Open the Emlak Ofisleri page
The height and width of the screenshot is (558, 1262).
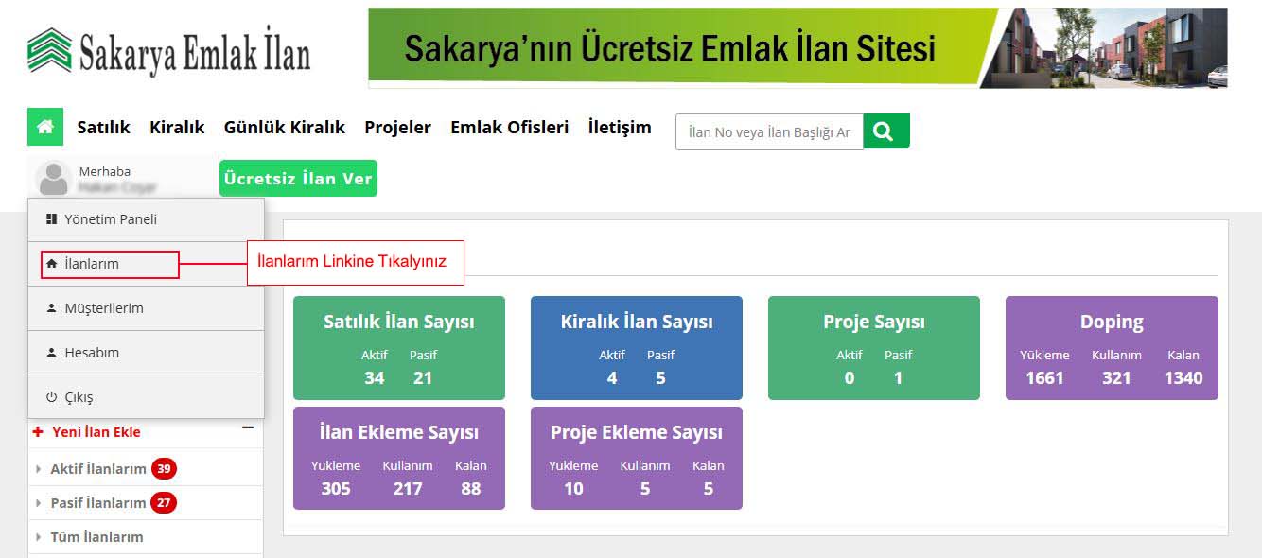point(509,127)
